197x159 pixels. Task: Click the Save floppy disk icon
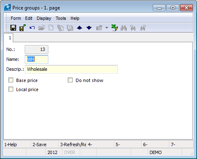[x=13, y=28]
